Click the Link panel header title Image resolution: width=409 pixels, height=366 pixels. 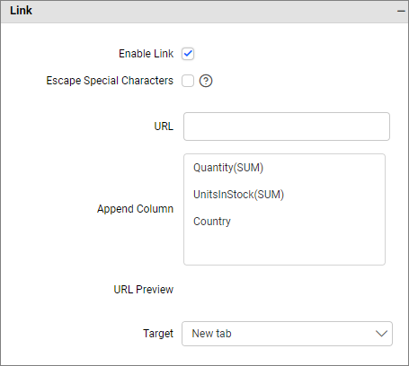(x=21, y=11)
